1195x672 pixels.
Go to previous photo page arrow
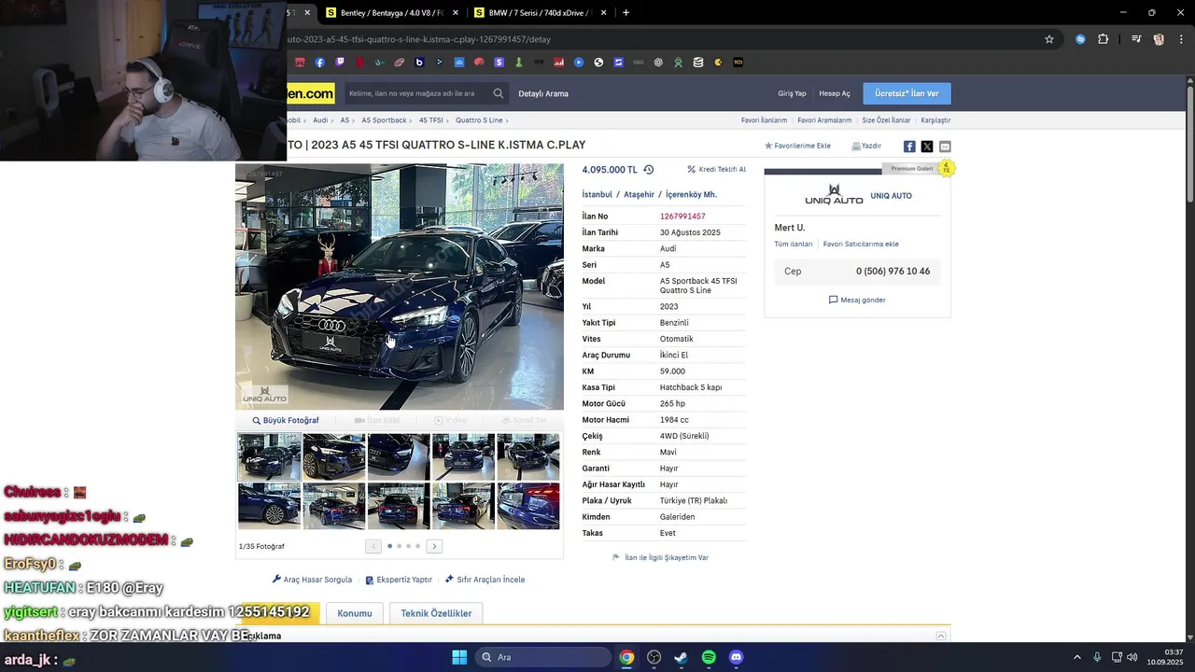click(373, 546)
